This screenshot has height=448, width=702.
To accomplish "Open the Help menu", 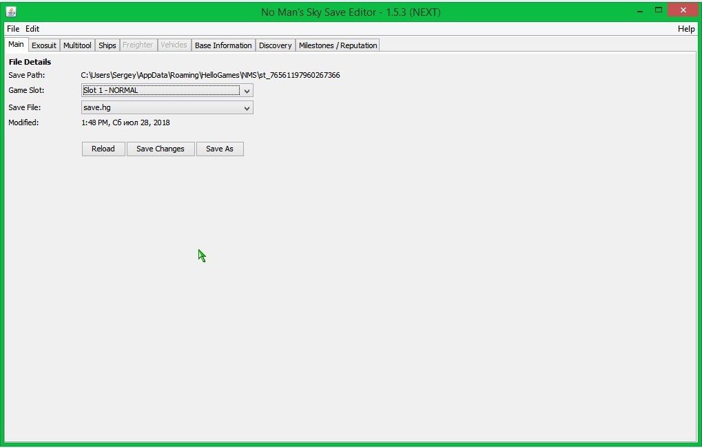I will pyautogui.click(x=686, y=29).
